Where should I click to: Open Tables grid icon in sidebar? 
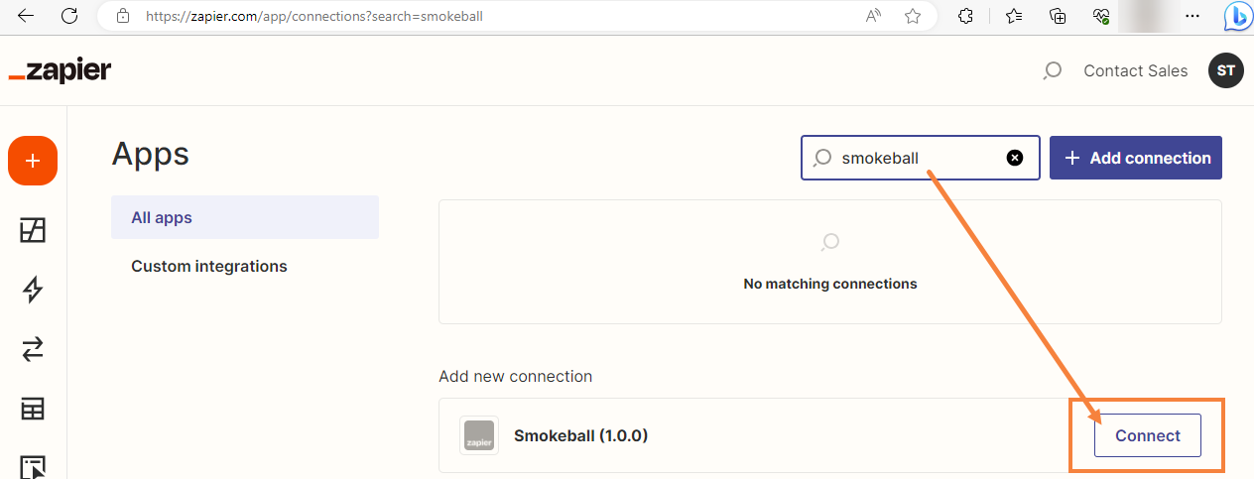coord(33,409)
